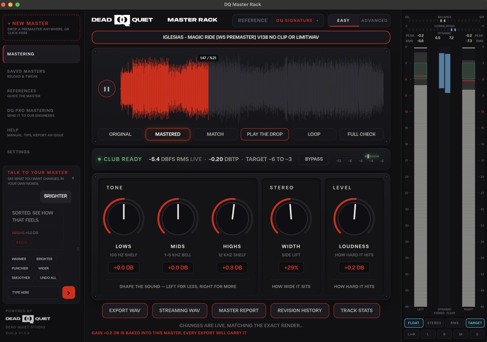Toggle Loop playback

(x=314, y=134)
